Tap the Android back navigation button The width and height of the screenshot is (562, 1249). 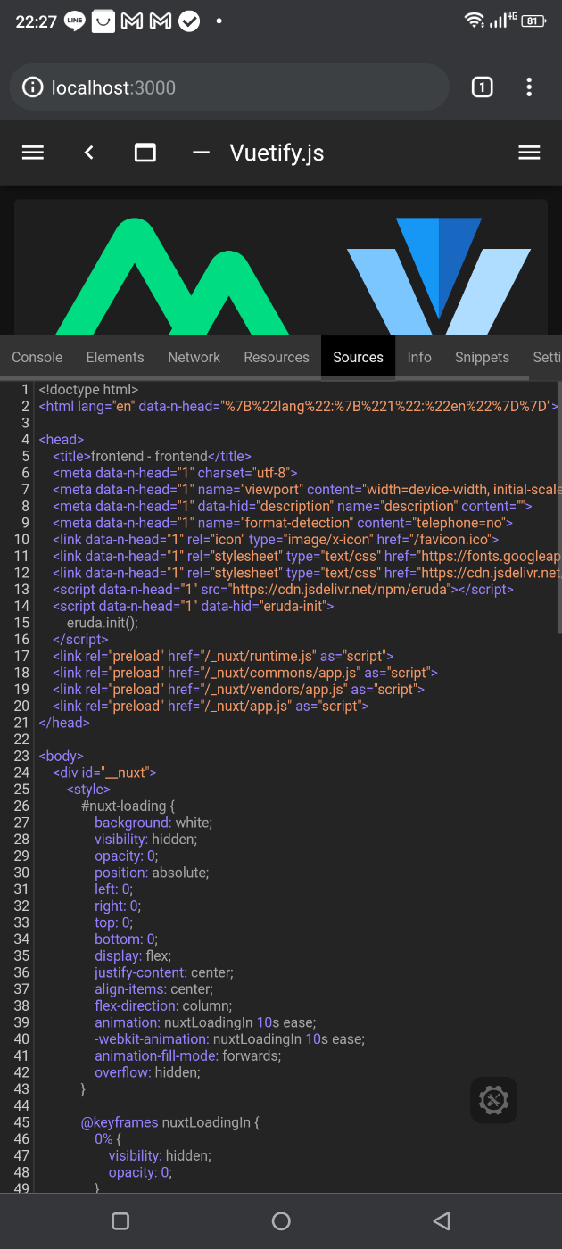point(441,1220)
